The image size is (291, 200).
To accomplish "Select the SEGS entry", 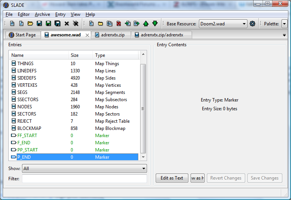I will [x=74, y=92].
